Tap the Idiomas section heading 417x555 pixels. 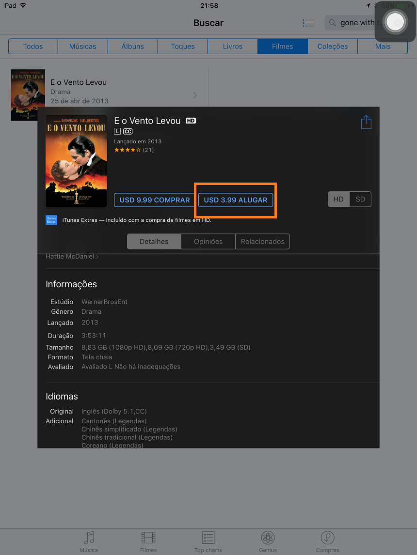[62, 397]
